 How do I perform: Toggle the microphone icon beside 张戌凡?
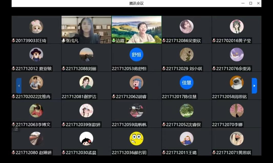click(x=64, y=41)
